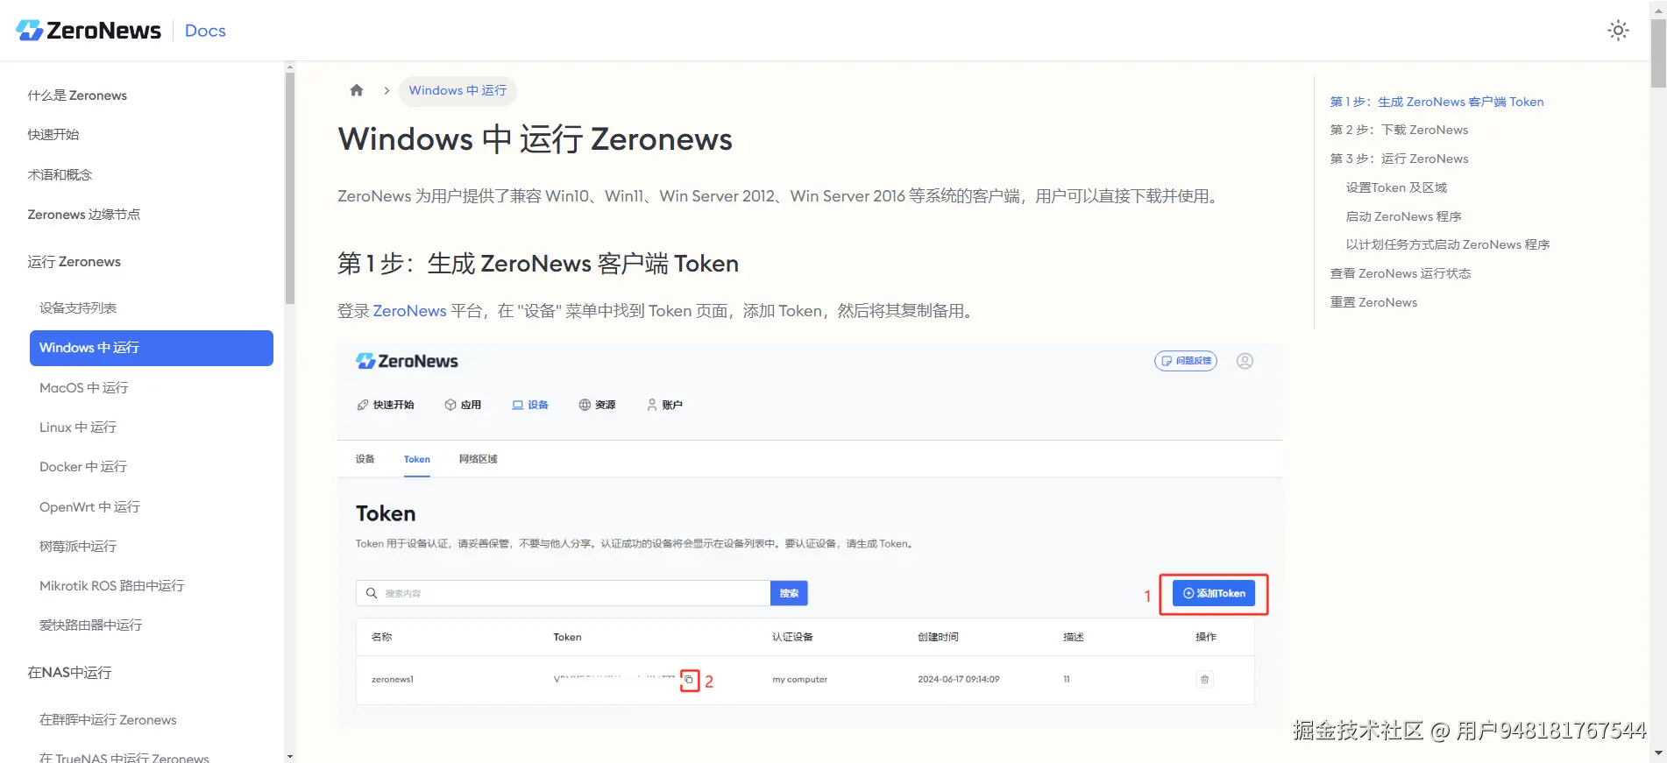Image resolution: width=1667 pixels, height=763 pixels.
Task: Open '树莓派中运行' sidebar page
Action: coord(78,547)
